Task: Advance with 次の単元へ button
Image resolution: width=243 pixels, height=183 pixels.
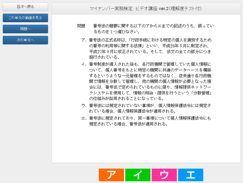Action: 25,40
